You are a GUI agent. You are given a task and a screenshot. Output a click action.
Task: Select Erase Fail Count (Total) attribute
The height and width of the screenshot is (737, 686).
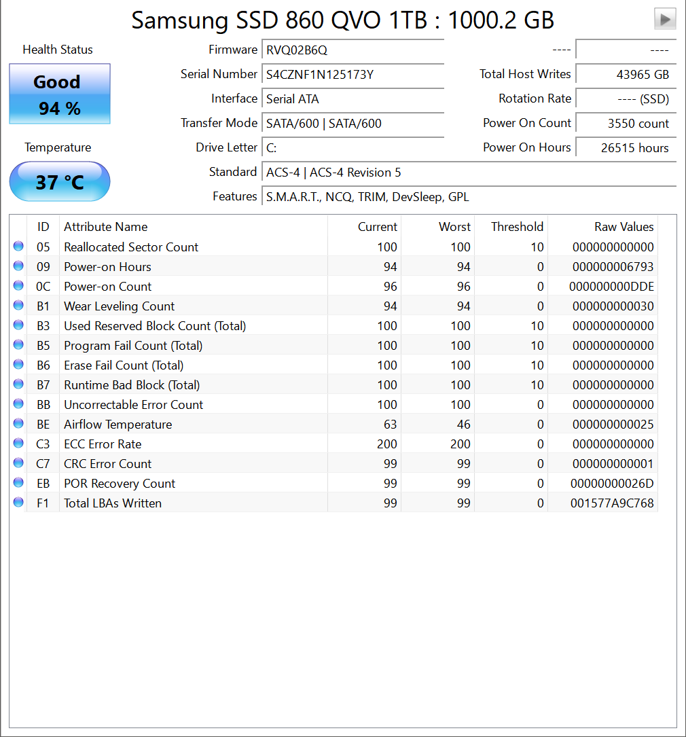click(124, 365)
